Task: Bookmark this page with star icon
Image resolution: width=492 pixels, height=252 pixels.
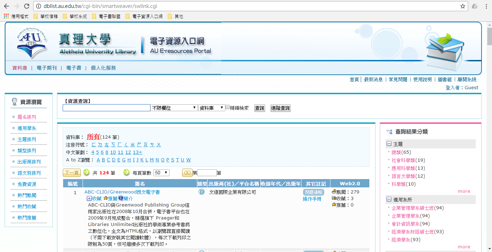Action: (463, 6)
